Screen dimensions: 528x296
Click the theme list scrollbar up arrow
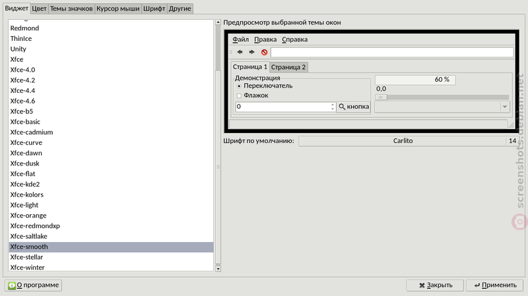(218, 22)
